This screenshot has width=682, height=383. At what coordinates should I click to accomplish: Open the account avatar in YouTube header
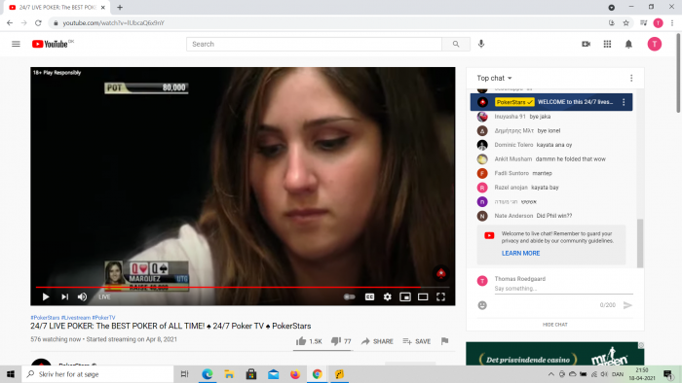[x=654, y=44]
